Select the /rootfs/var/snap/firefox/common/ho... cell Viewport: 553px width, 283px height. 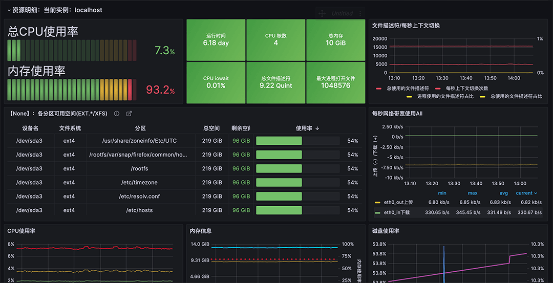click(x=139, y=155)
